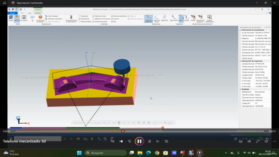Open media player volume control
279x157 pixels.
point(249,141)
